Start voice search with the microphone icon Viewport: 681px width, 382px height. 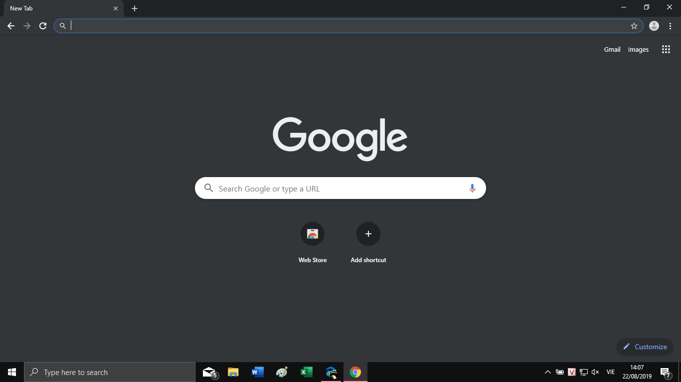[472, 189]
